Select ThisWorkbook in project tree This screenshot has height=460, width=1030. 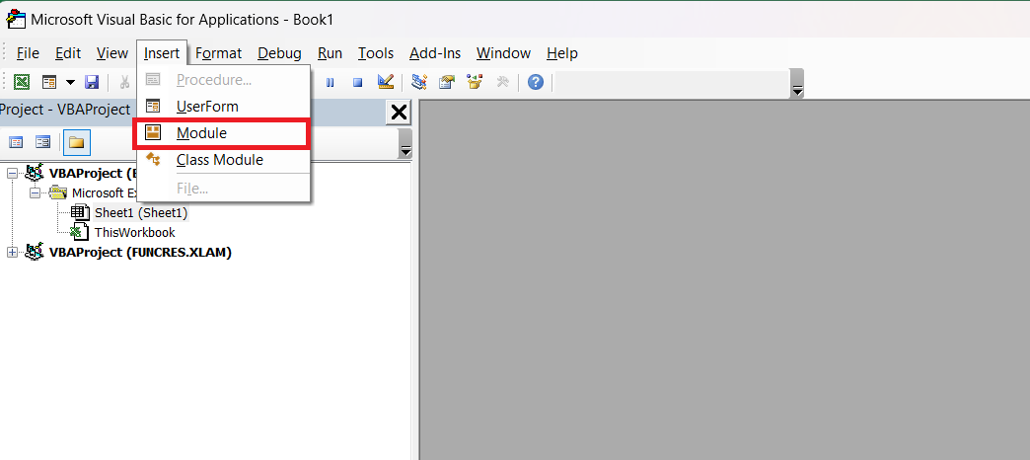(x=134, y=233)
